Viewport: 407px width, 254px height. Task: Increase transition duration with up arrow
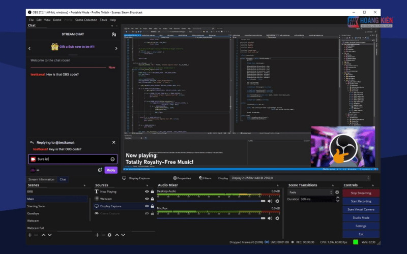tap(338, 198)
